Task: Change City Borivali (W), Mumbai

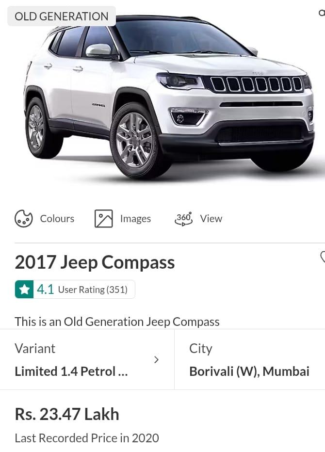Action: tap(250, 359)
